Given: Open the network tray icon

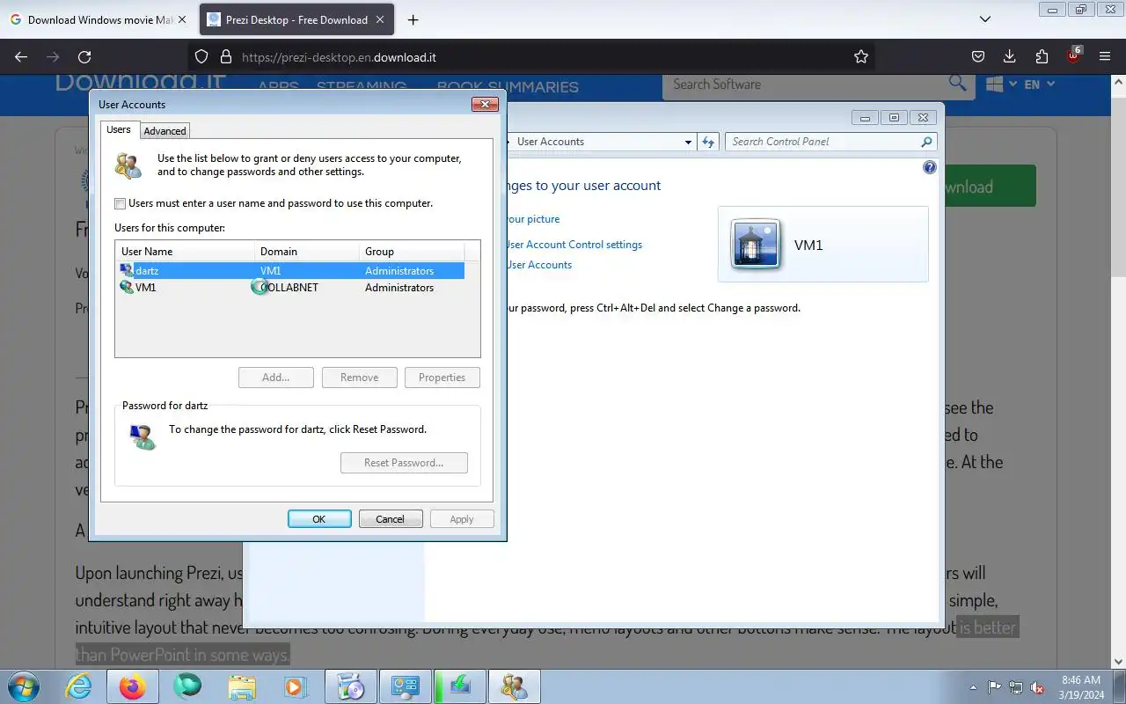Looking at the screenshot, I should point(1016,687).
